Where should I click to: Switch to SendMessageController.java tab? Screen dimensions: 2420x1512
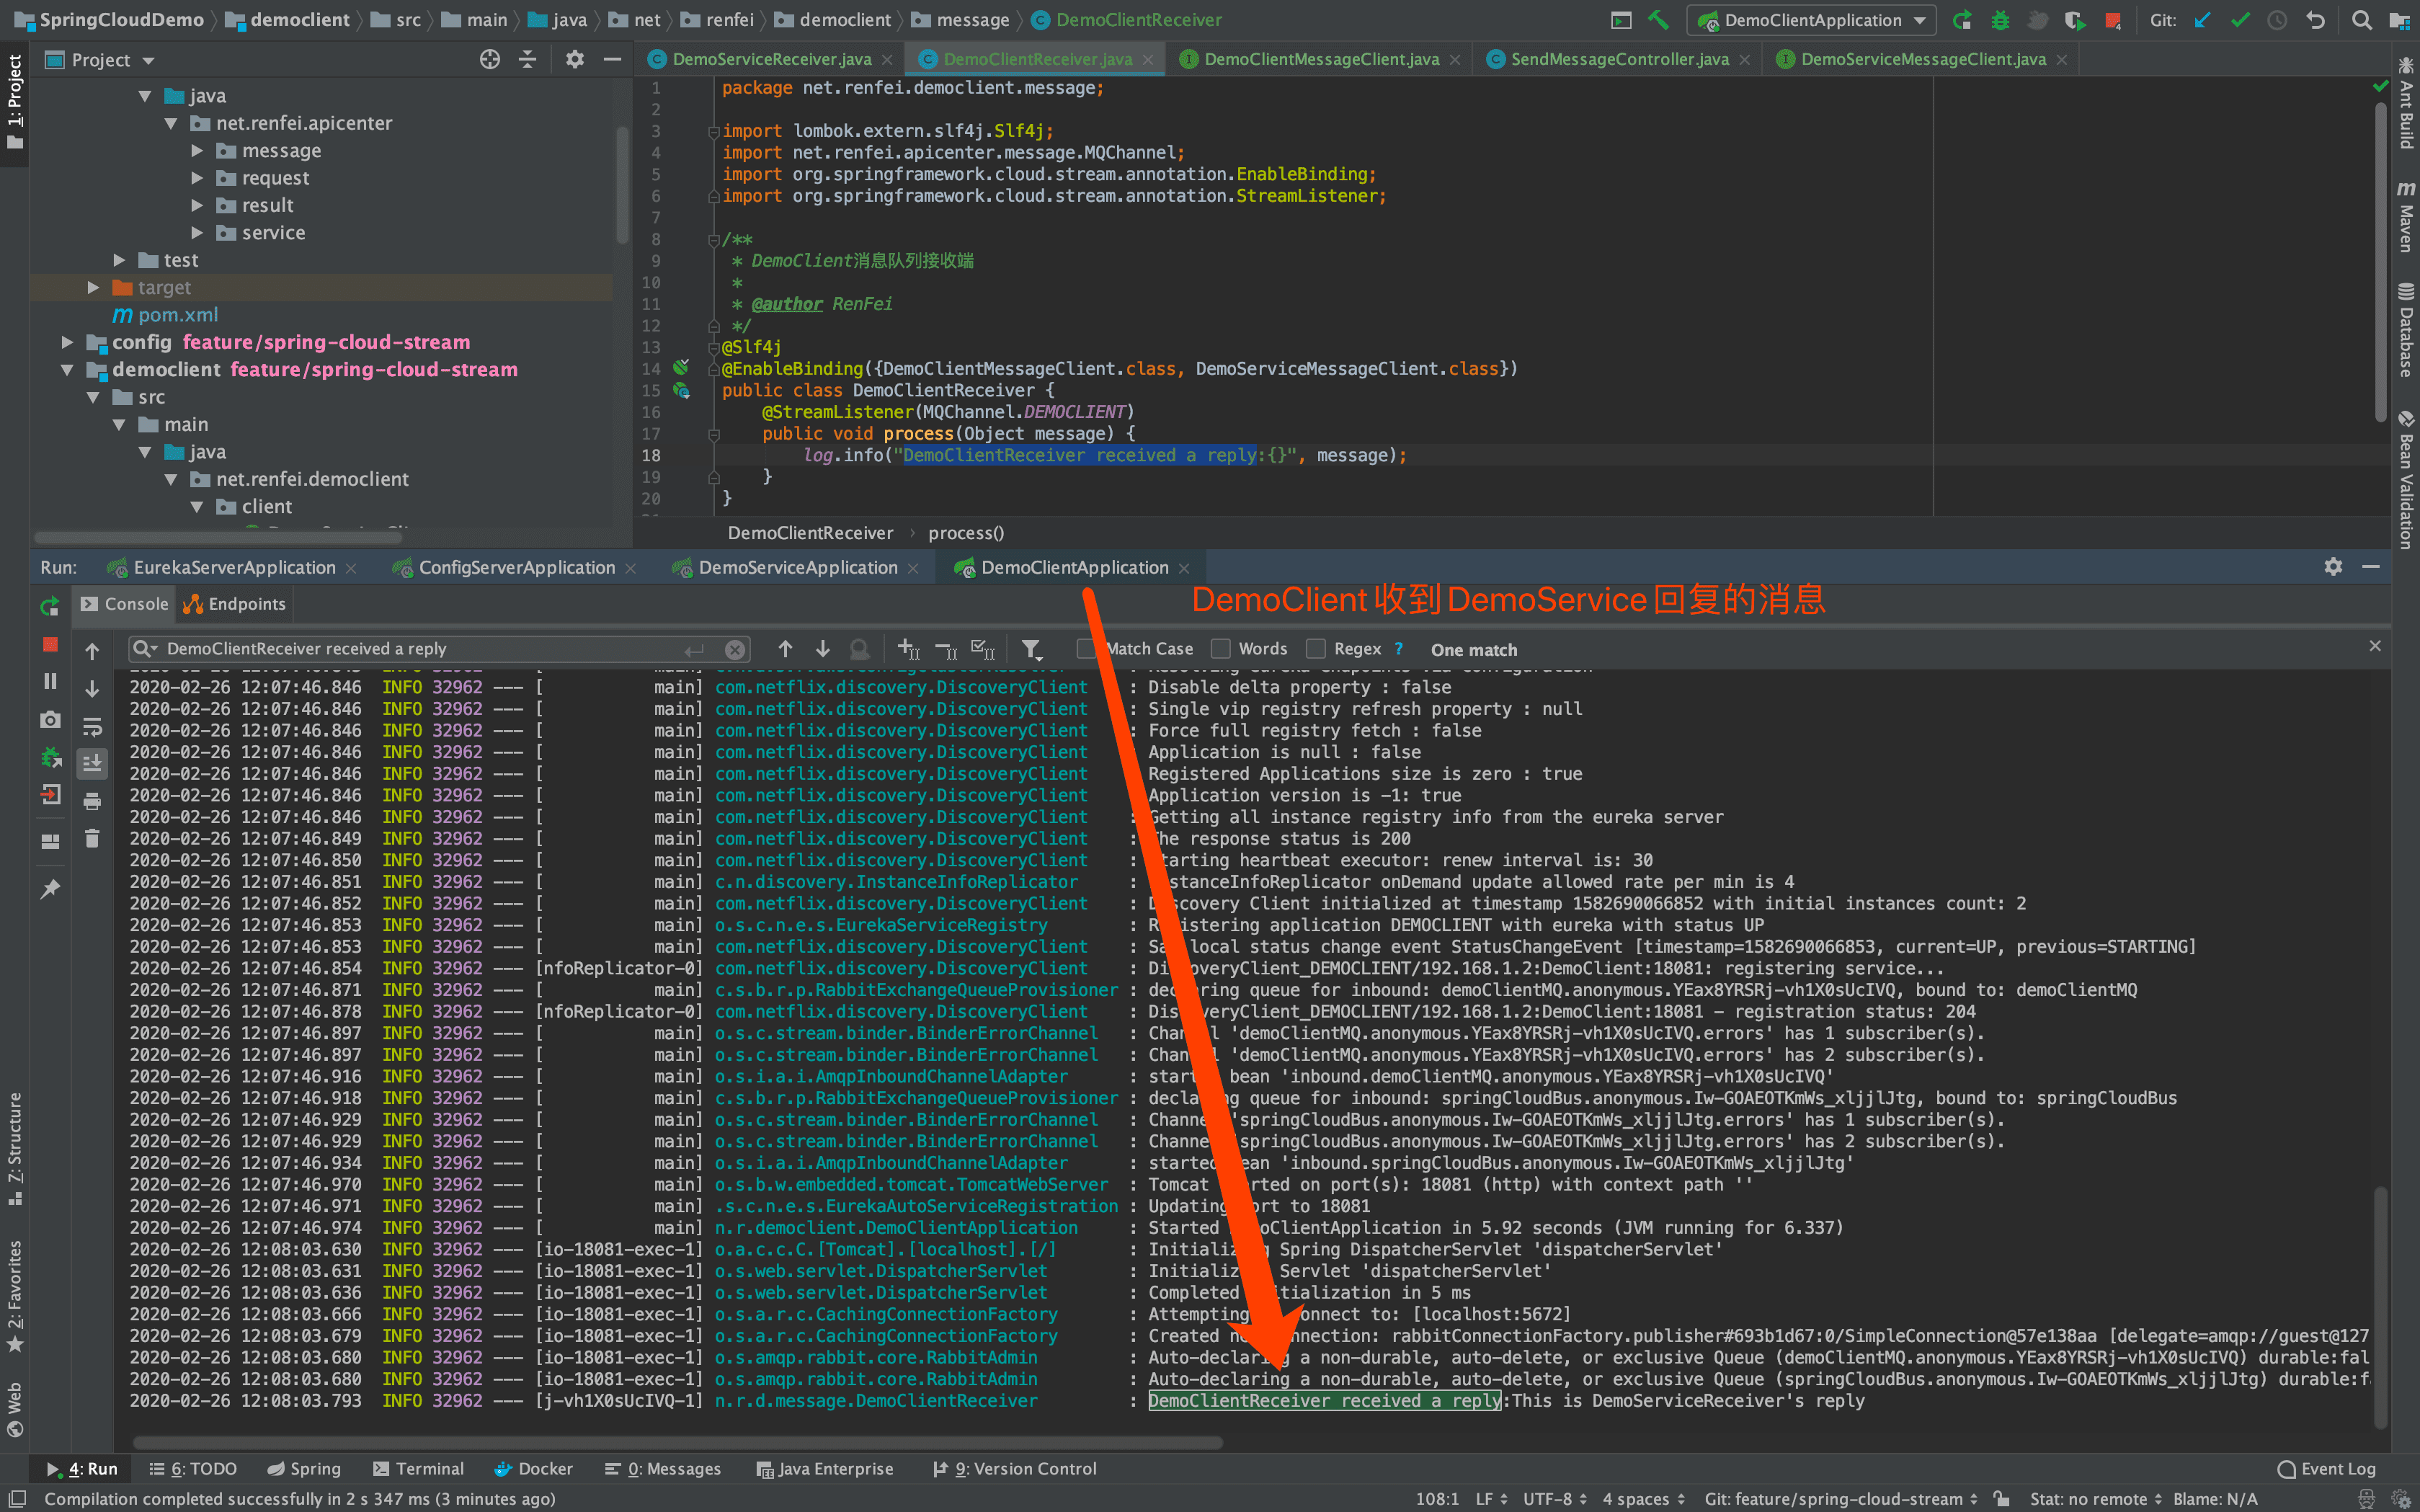tap(1619, 60)
